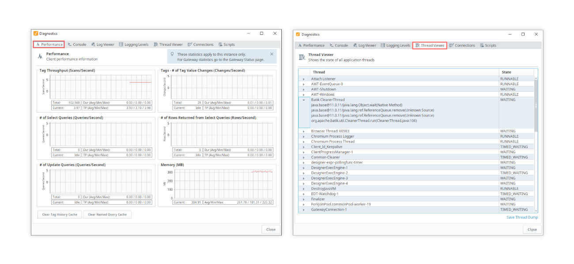
Task: Switch to Logging Levels tab in right window
Action: 396,45
